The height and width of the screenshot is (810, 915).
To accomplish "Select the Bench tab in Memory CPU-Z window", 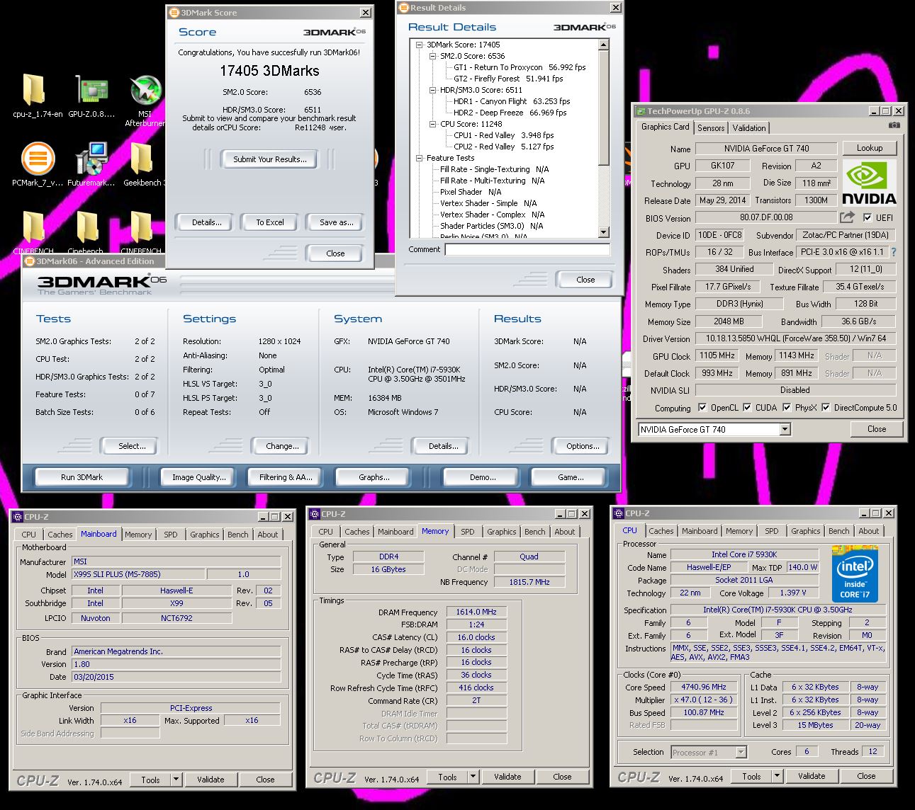I will (535, 532).
